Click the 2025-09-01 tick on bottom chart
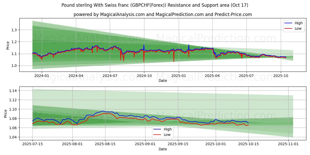The height and width of the screenshot is (155, 310). (145, 144)
